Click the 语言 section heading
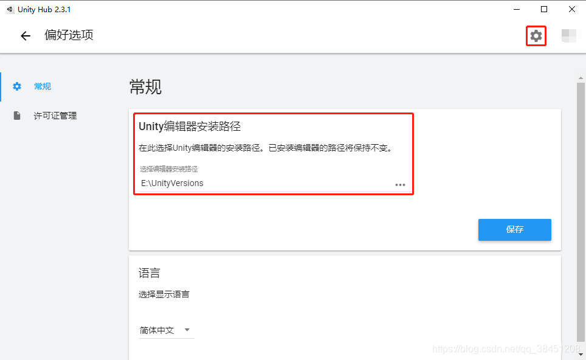Image resolution: width=586 pixels, height=360 pixels. pyautogui.click(x=149, y=273)
